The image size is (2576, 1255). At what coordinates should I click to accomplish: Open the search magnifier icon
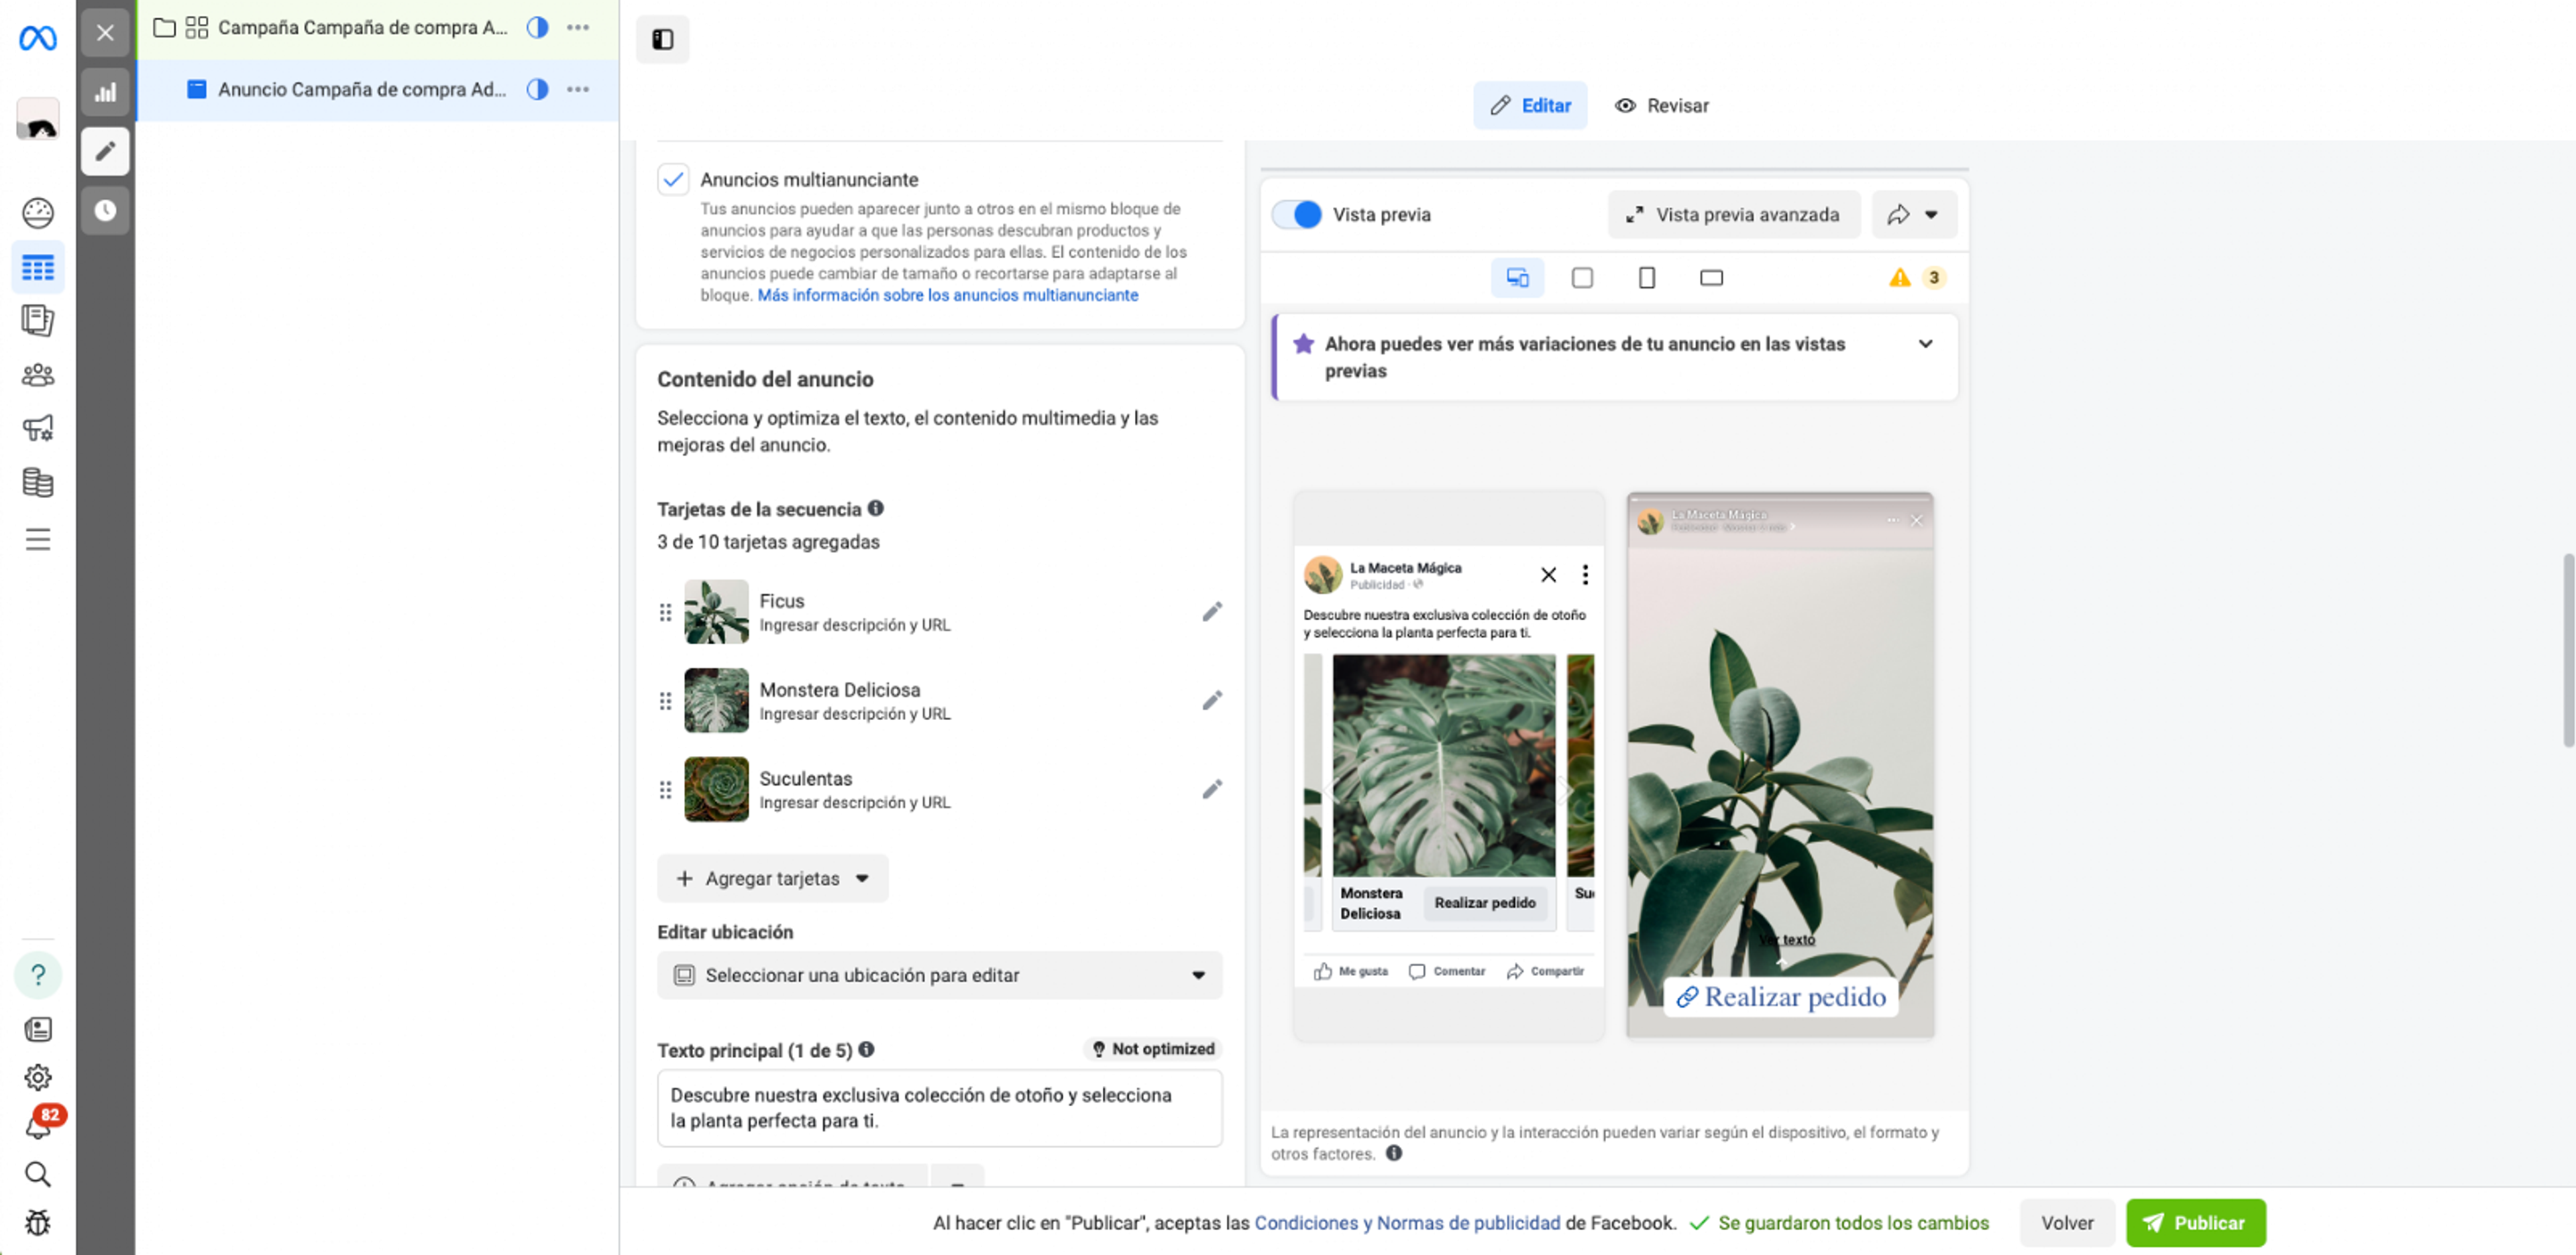(38, 1174)
